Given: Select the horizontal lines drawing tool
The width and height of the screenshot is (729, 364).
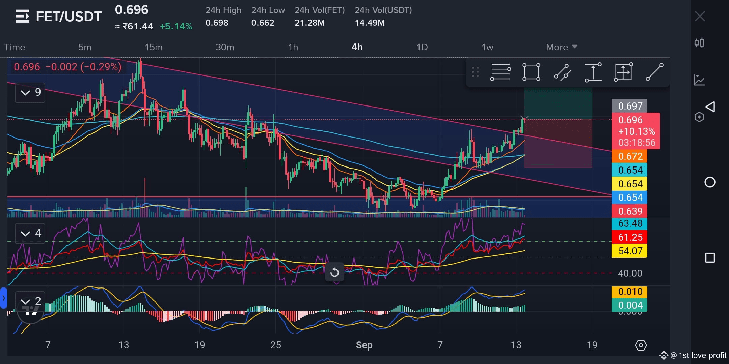Looking at the screenshot, I should click(500, 72).
